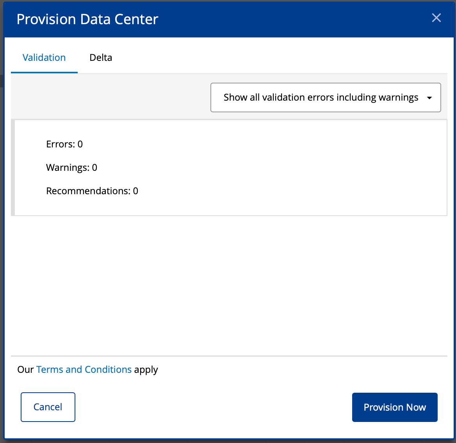Select the 'Recommendations: 0' summary line
456x443 pixels.
(92, 191)
